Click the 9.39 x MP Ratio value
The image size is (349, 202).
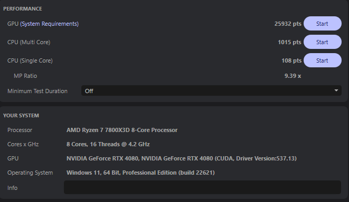point(293,76)
